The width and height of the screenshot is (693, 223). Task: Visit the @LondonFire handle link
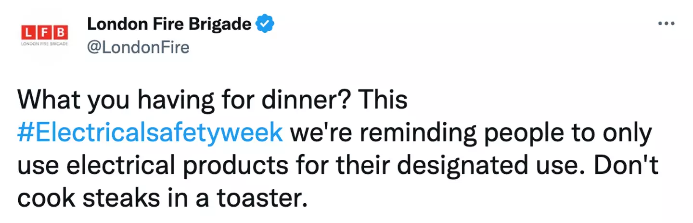138,47
